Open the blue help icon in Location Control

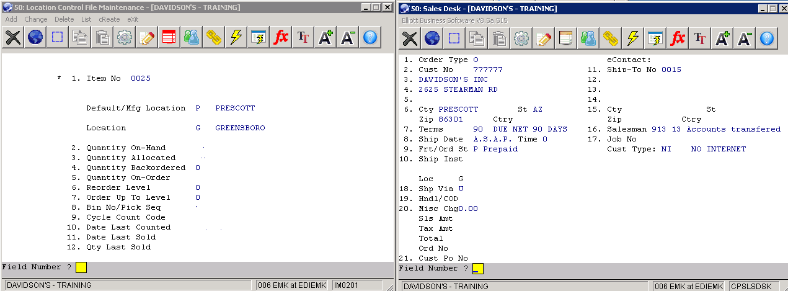pyautogui.click(x=370, y=37)
